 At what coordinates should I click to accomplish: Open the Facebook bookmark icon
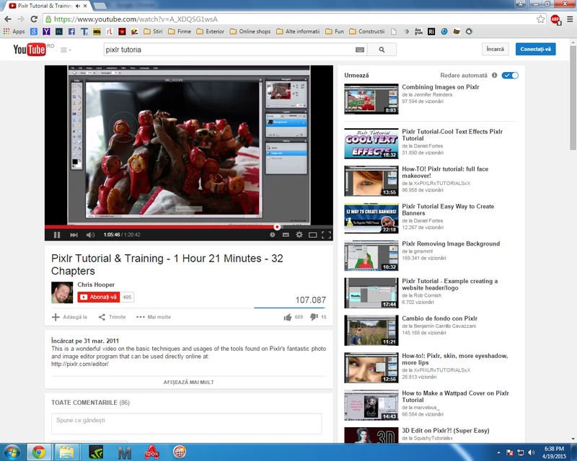coord(71,32)
